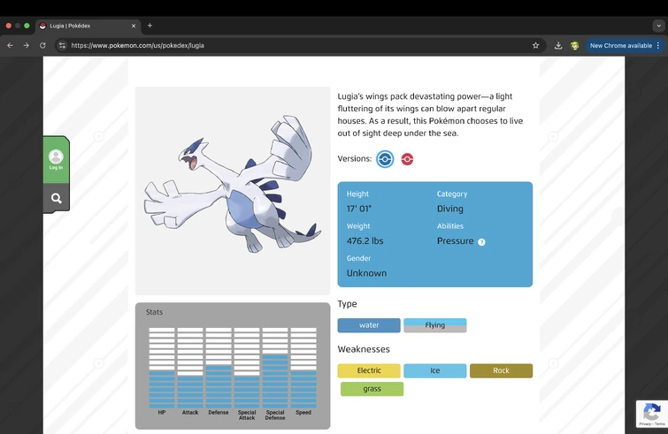The width and height of the screenshot is (668, 434).
Task: Click the green macOS fullscreen button
Action: tap(27, 26)
